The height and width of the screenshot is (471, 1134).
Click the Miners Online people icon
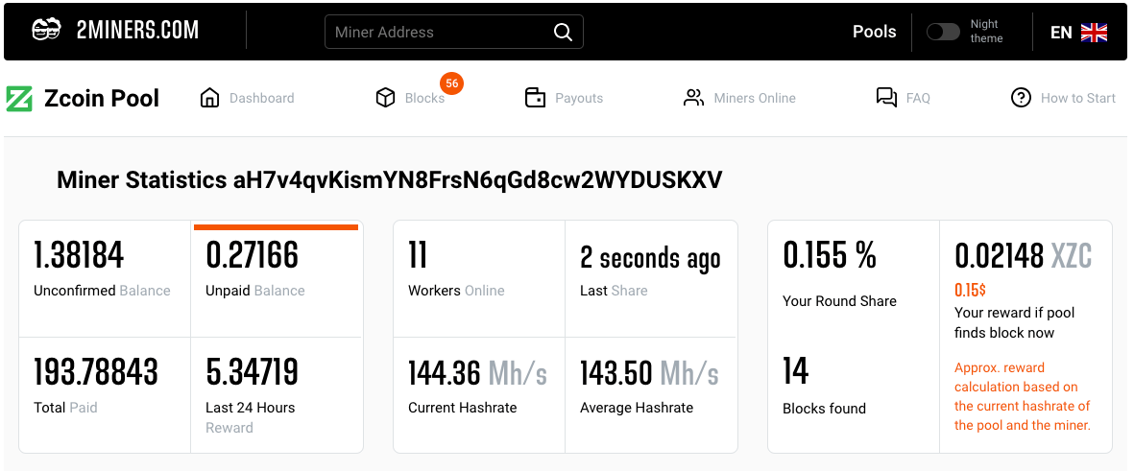pyautogui.click(x=693, y=98)
